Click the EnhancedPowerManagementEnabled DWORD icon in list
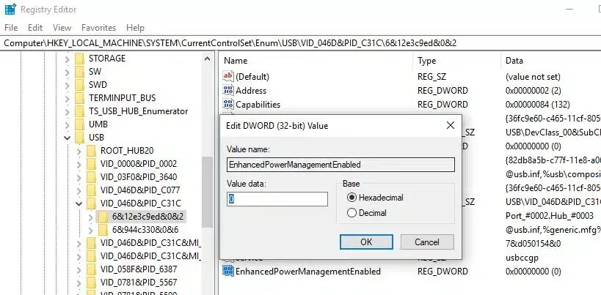Viewport: 601px width, 295px height. [x=228, y=272]
